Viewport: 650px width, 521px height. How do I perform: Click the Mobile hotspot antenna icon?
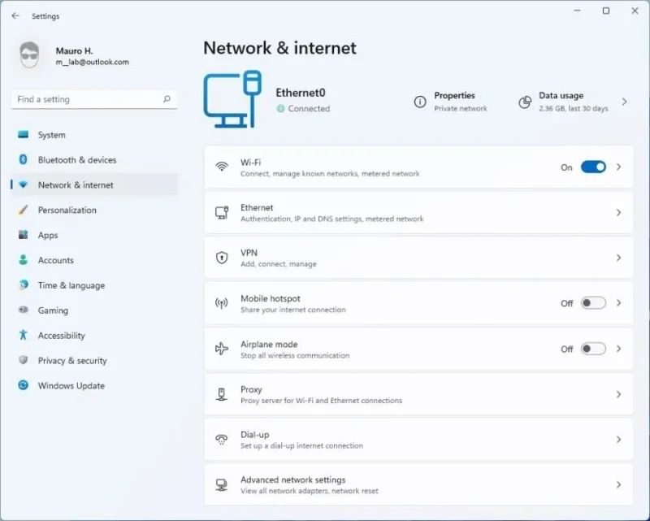(x=222, y=303)
